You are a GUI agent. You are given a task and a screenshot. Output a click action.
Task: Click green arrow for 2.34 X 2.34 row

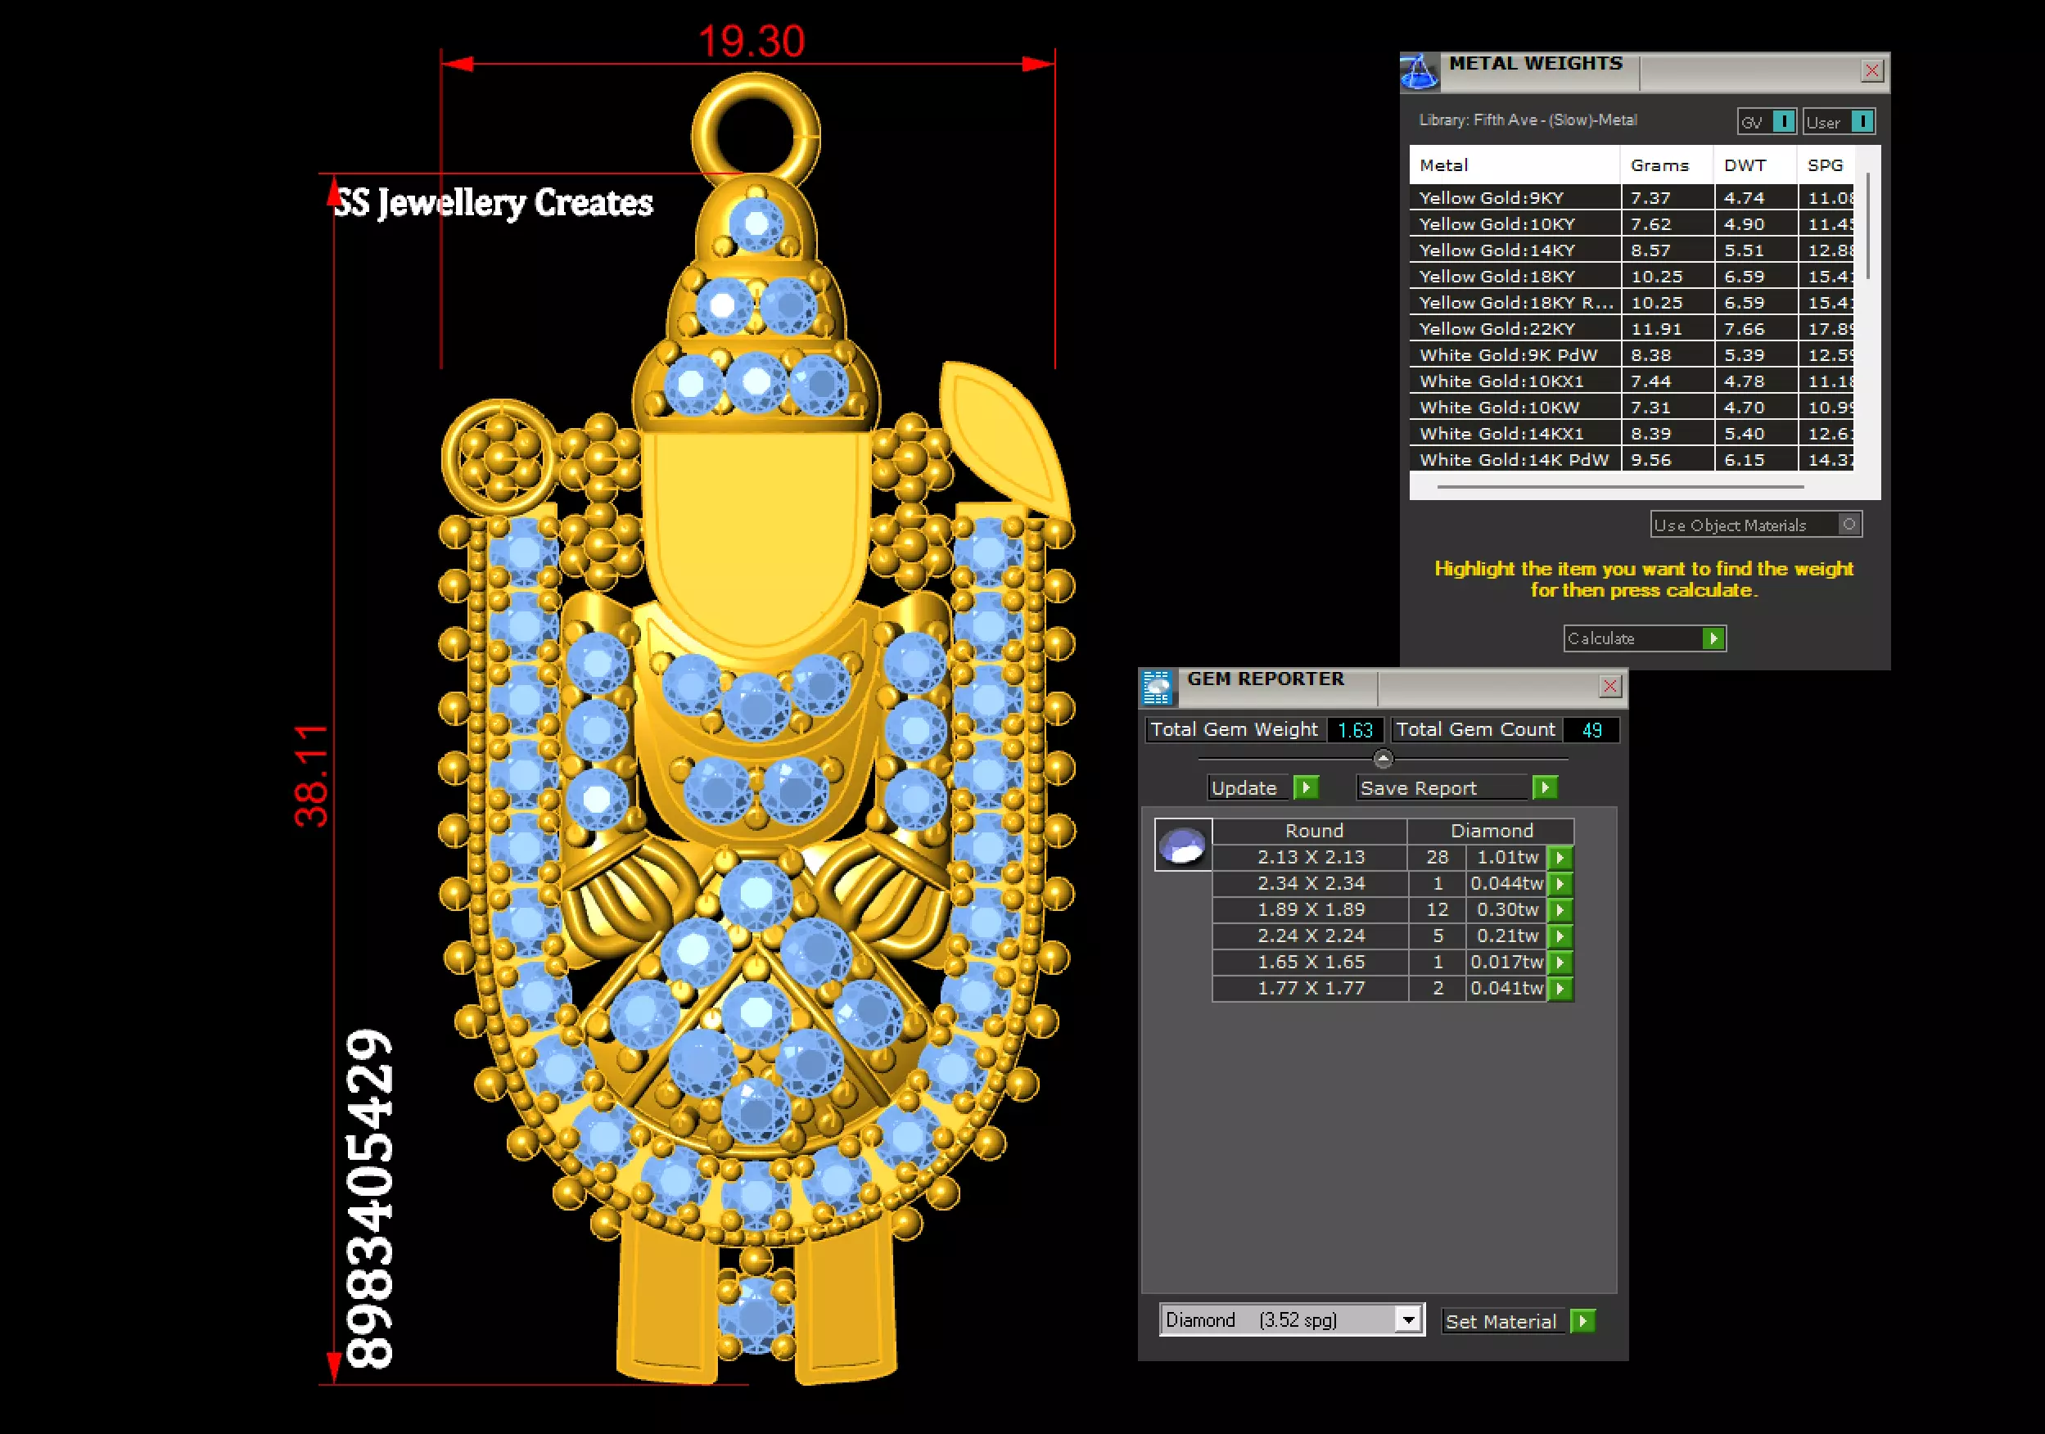(1560, 883)
